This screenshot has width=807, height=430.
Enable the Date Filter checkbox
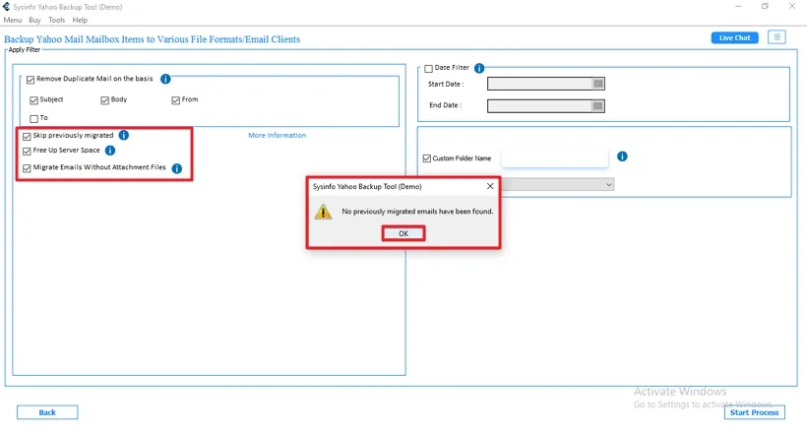[429, 69]
